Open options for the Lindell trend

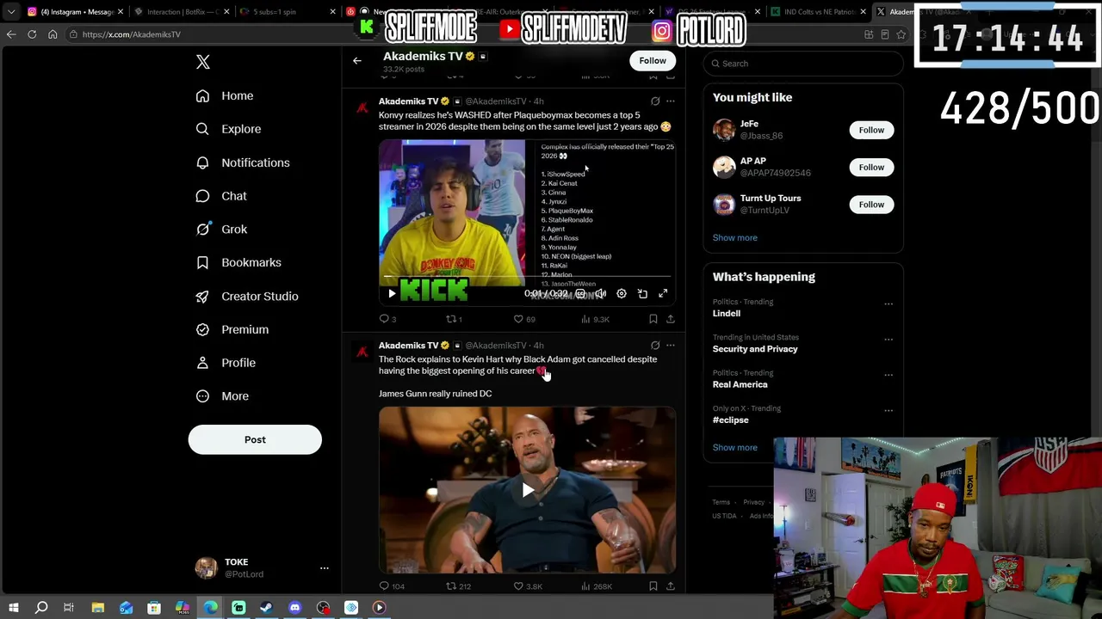click(x=888, y=303)
